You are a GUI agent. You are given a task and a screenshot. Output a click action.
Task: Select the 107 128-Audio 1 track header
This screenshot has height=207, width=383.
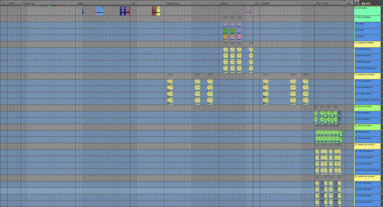(x=368, y=183)
